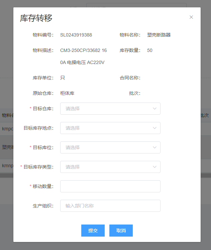
Task: Open the 目标库存类型 select box
Action: [107, 167]
